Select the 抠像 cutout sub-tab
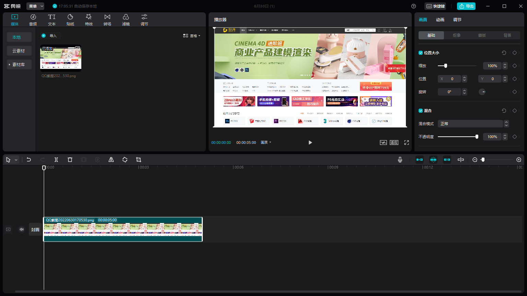527x296 pixels. click(457, 35)
